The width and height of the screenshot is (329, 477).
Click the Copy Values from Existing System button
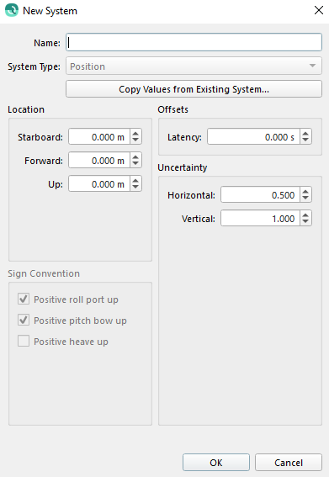pos(194,89)
